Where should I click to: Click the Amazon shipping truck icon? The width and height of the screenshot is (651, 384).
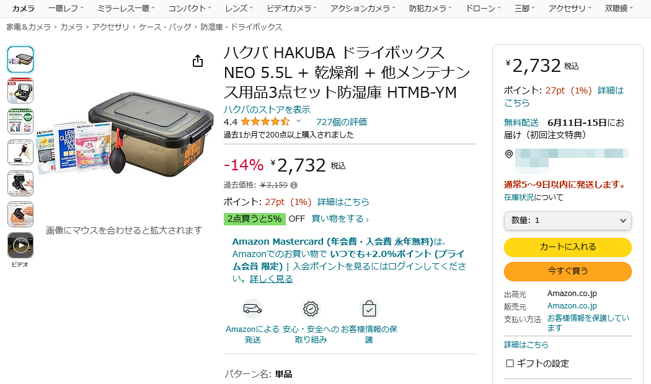click(x=252, y=308)
